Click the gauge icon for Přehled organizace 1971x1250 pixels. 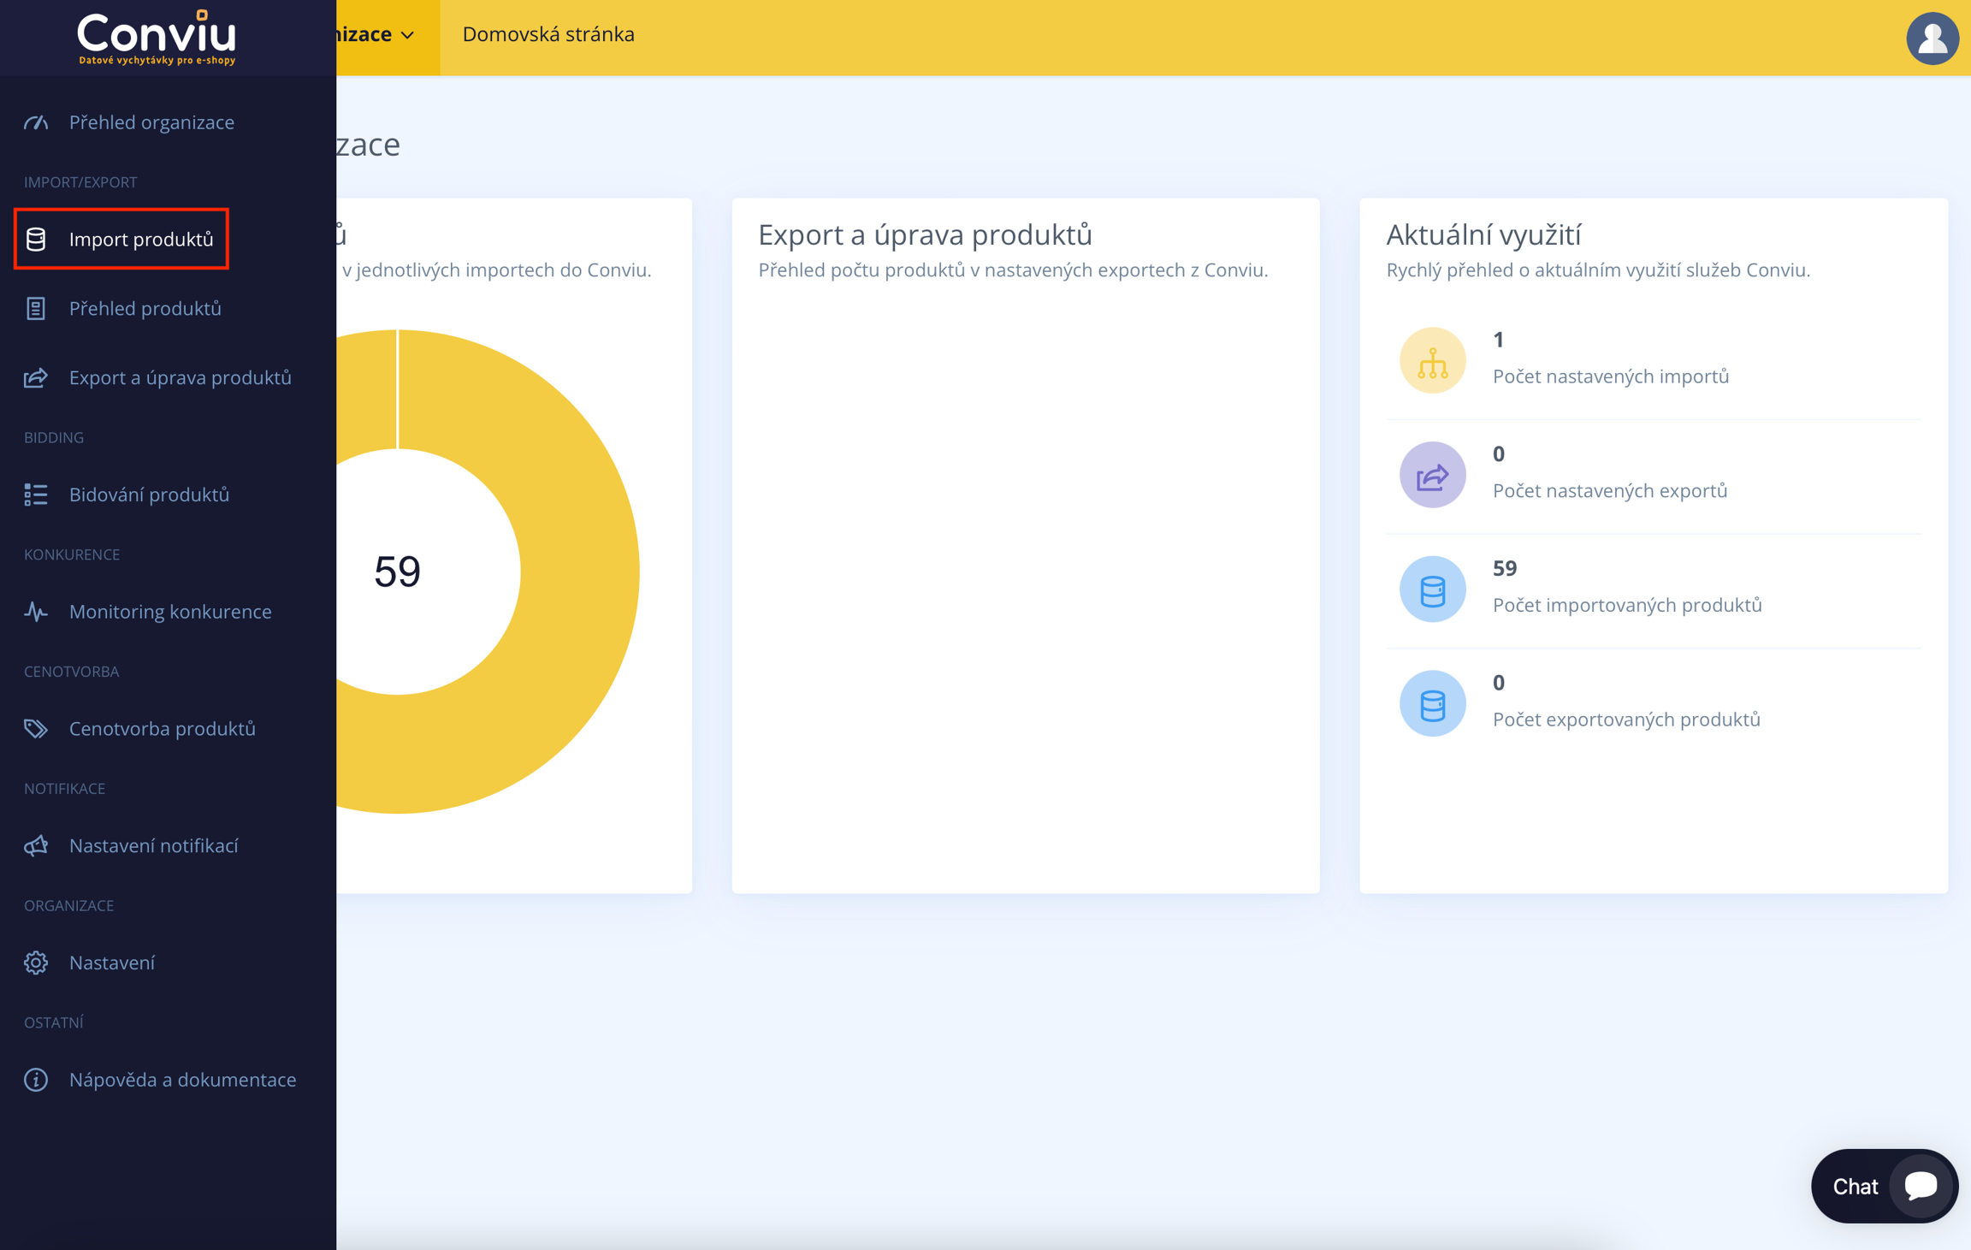click(x=36, y=122)
